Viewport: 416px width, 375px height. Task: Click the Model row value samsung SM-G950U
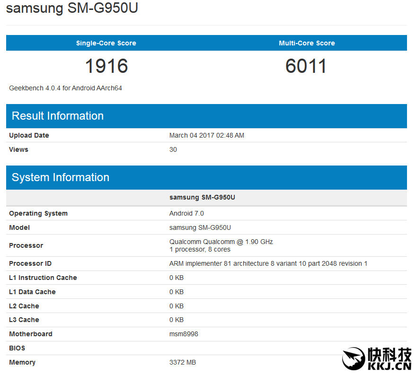(x=200, y=227)
